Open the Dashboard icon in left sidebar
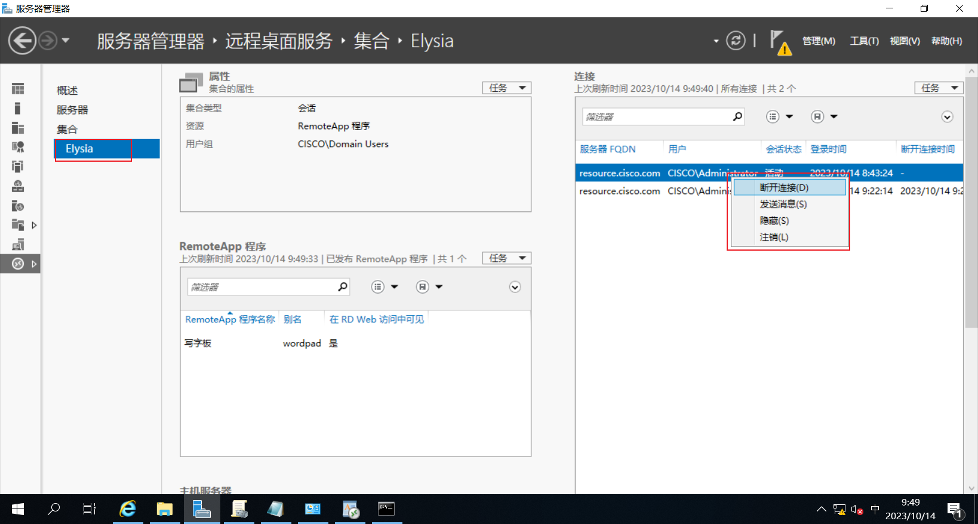This screenshot has width=978, height=524. [x=18, y=89]
